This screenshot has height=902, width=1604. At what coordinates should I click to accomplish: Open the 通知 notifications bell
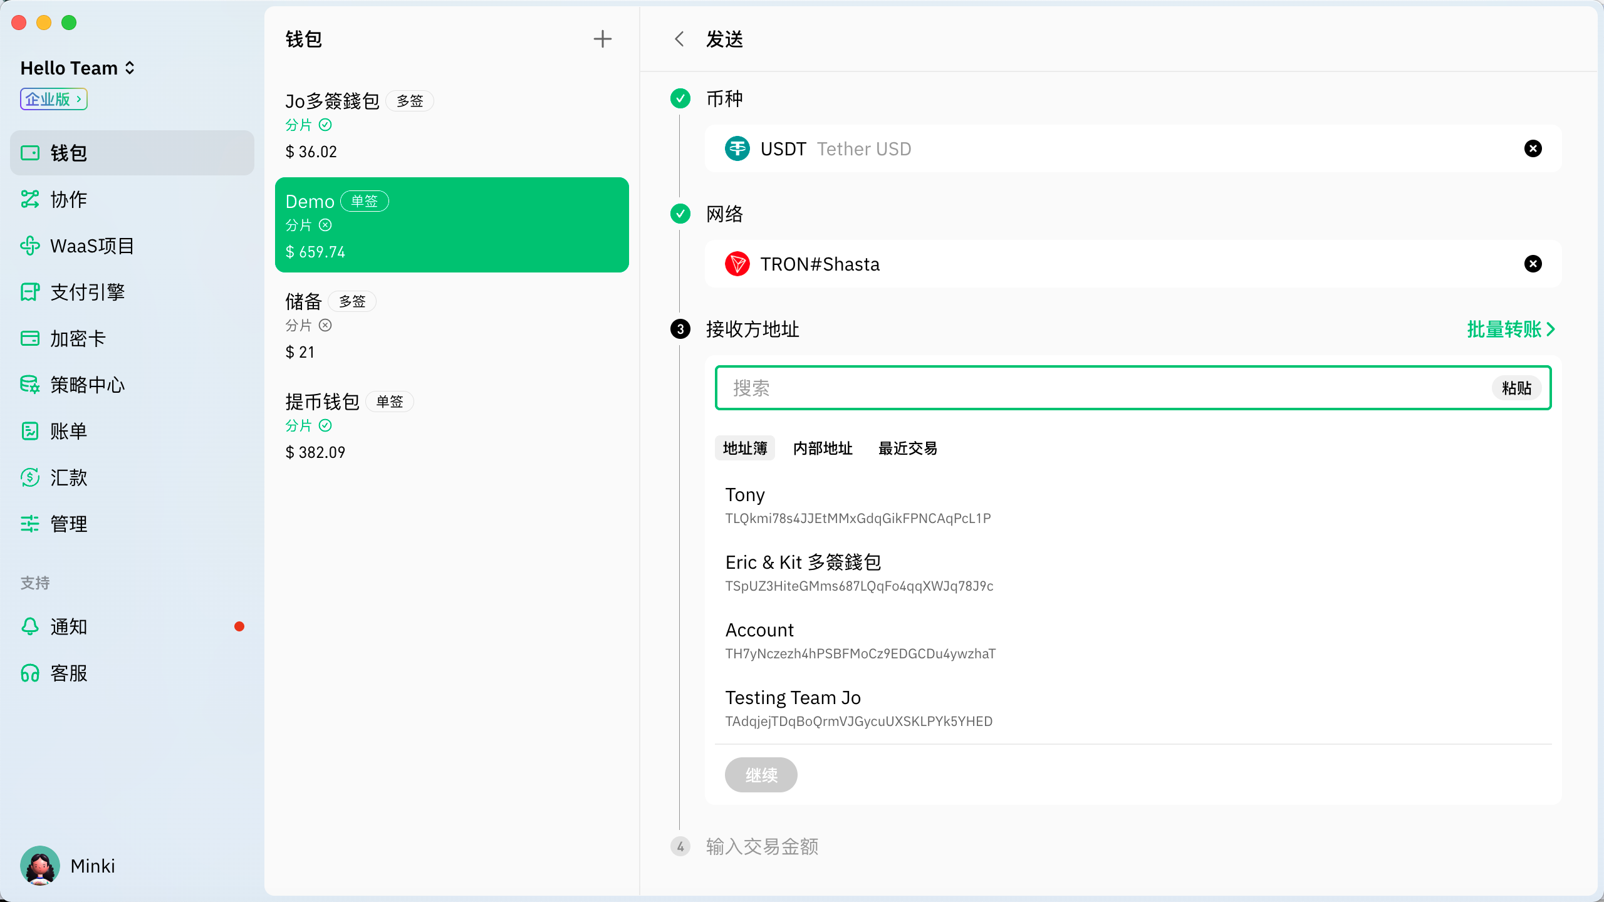pyautogui.click(x=29, y=626)
